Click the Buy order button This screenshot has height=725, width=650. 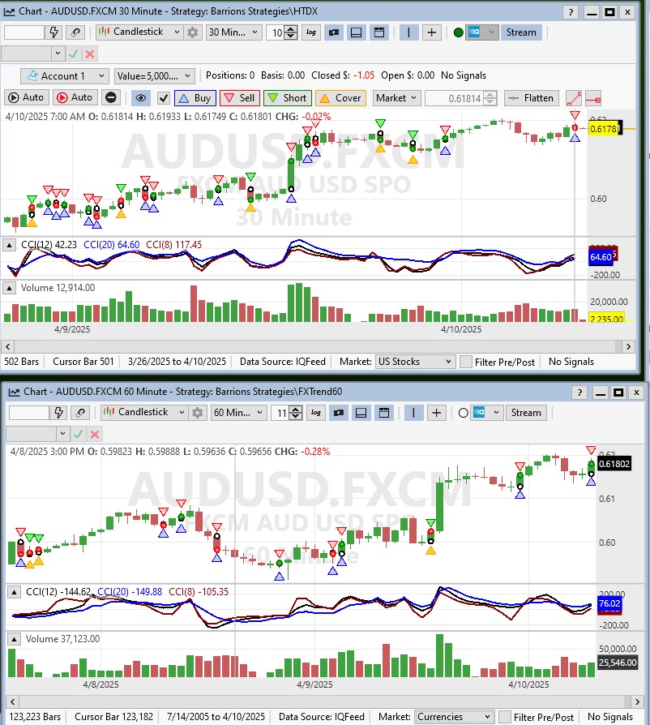[x=195, y=98]
